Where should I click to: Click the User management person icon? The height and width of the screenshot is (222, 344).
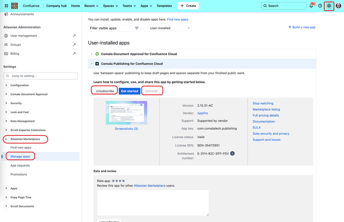click(x=6, y=36)
